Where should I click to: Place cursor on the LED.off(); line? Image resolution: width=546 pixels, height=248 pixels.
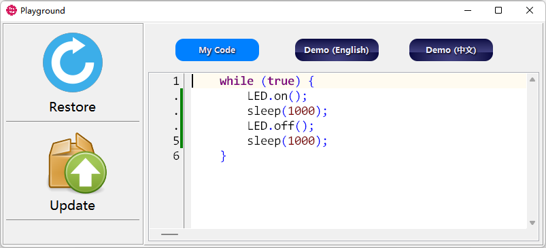281,126
